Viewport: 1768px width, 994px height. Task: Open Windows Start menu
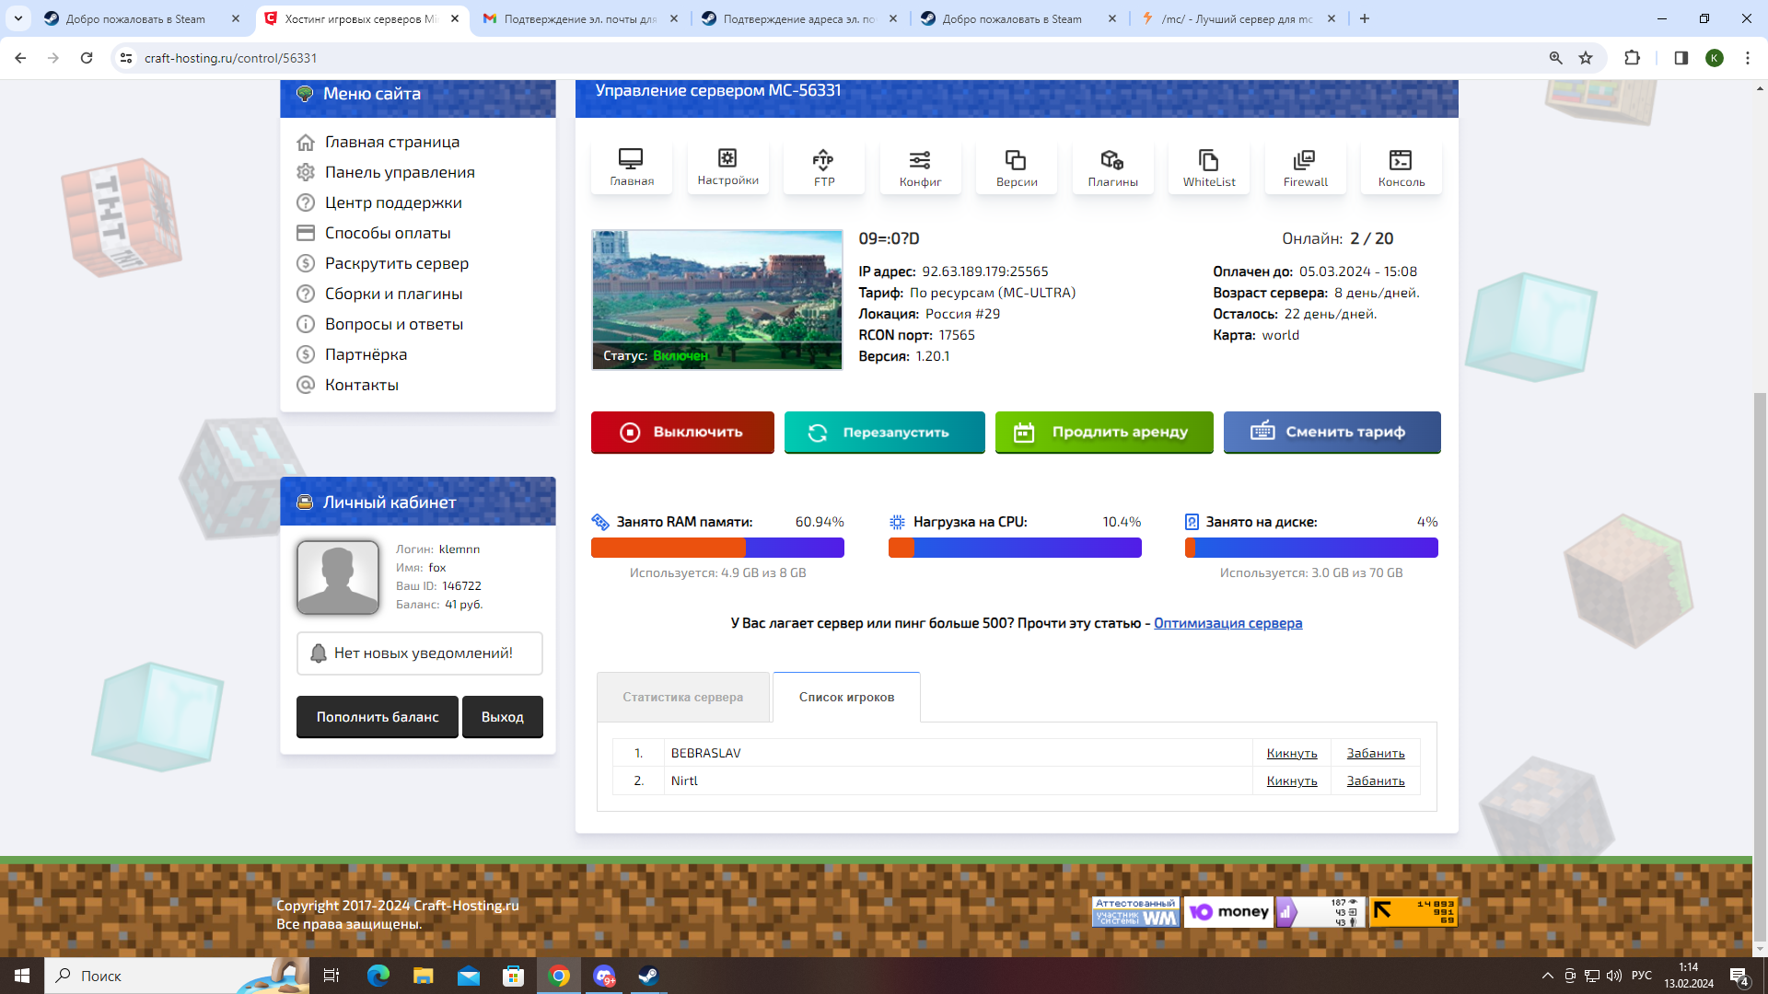pos(22,976)
